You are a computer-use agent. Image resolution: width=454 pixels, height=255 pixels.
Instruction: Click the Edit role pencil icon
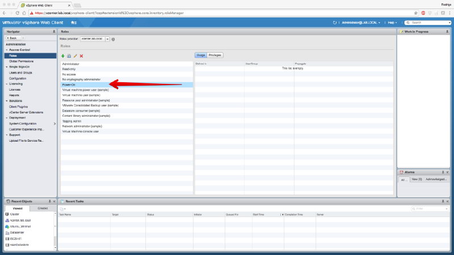(x=75, y=56)
